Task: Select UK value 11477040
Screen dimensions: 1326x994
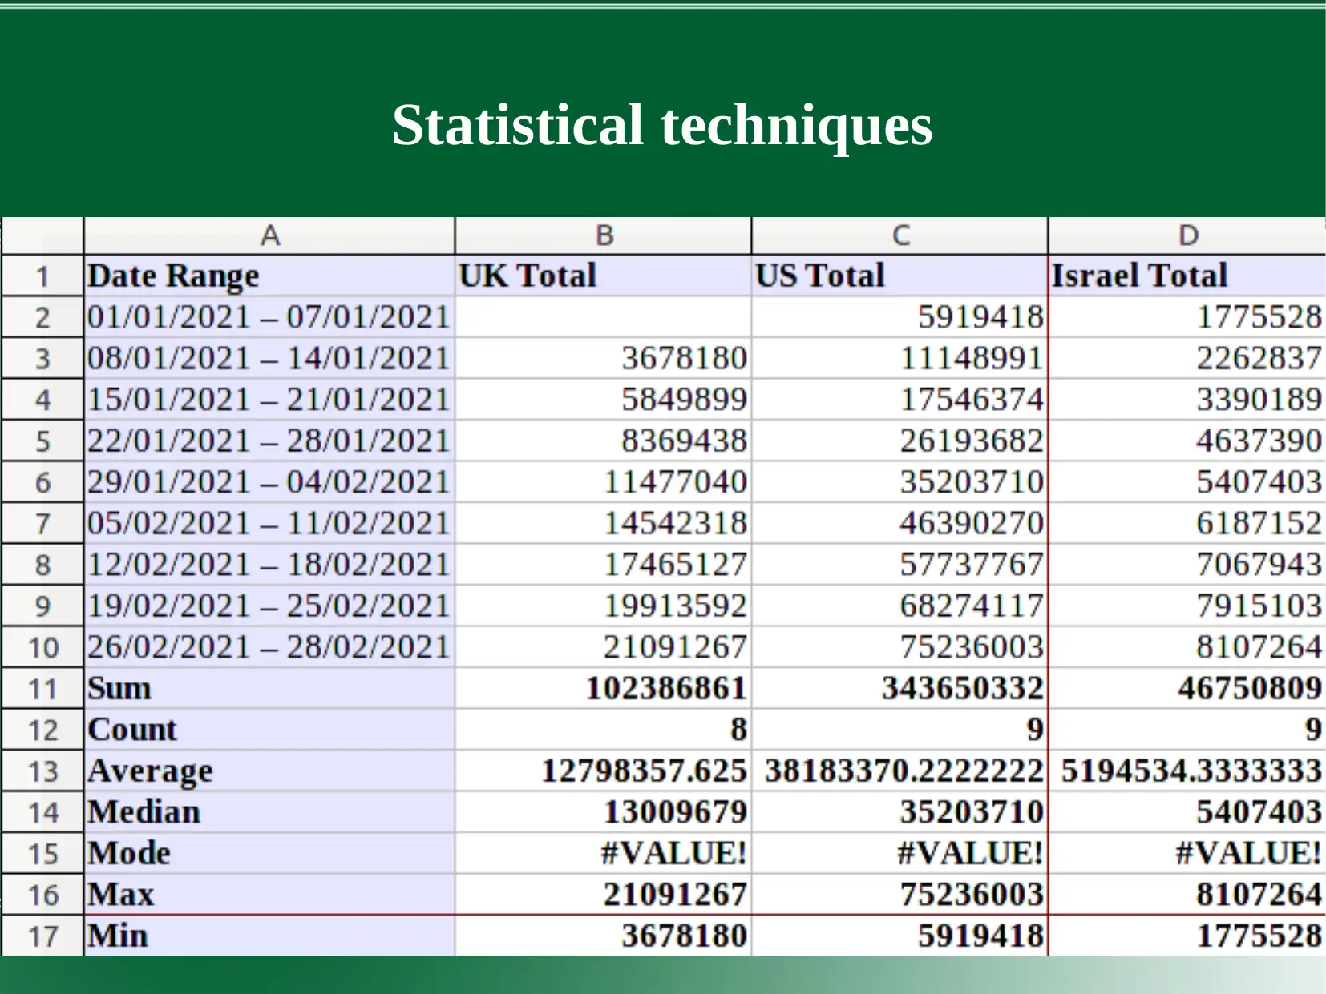Action: point(603,482)
